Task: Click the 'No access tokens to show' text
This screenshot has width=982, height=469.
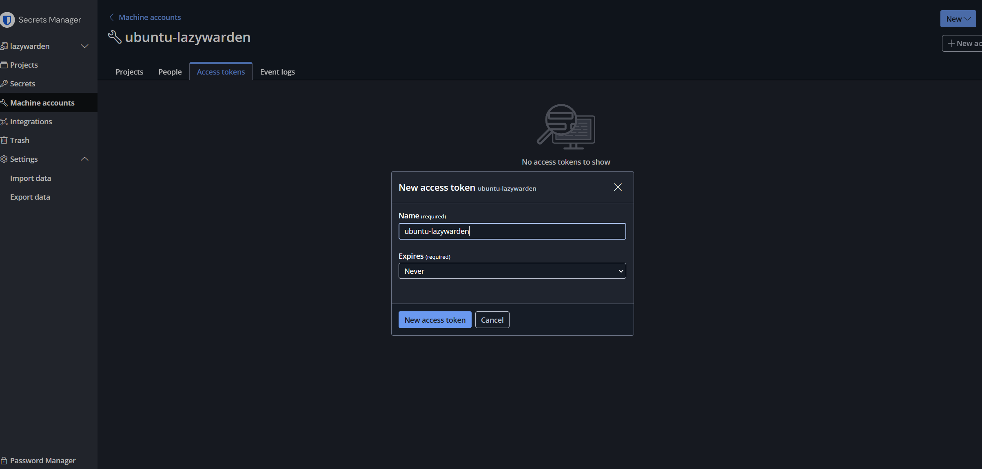Action: coord(566,162)
